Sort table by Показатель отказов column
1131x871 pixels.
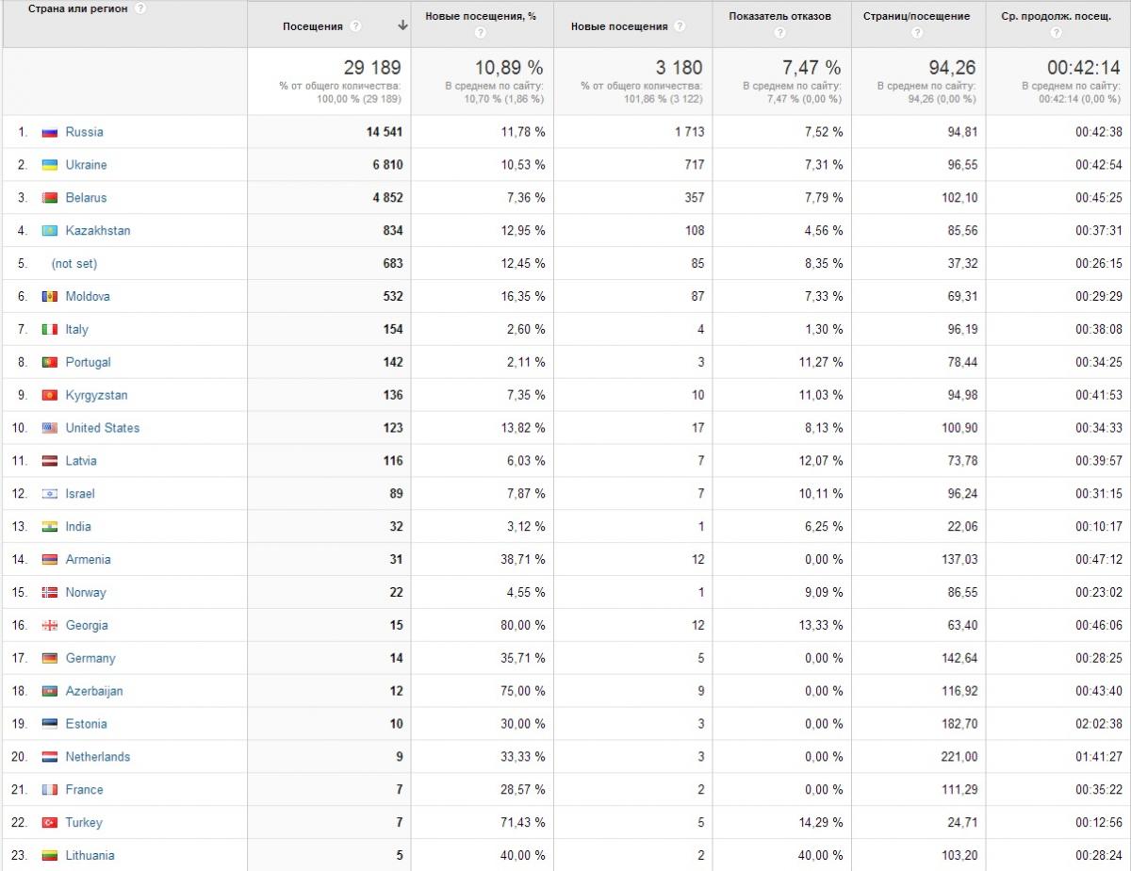tap(779, 16)
